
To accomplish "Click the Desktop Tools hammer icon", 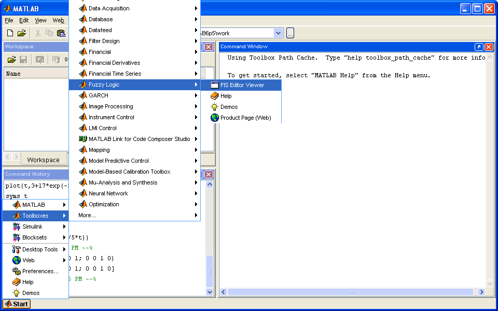I will point(17,249).
